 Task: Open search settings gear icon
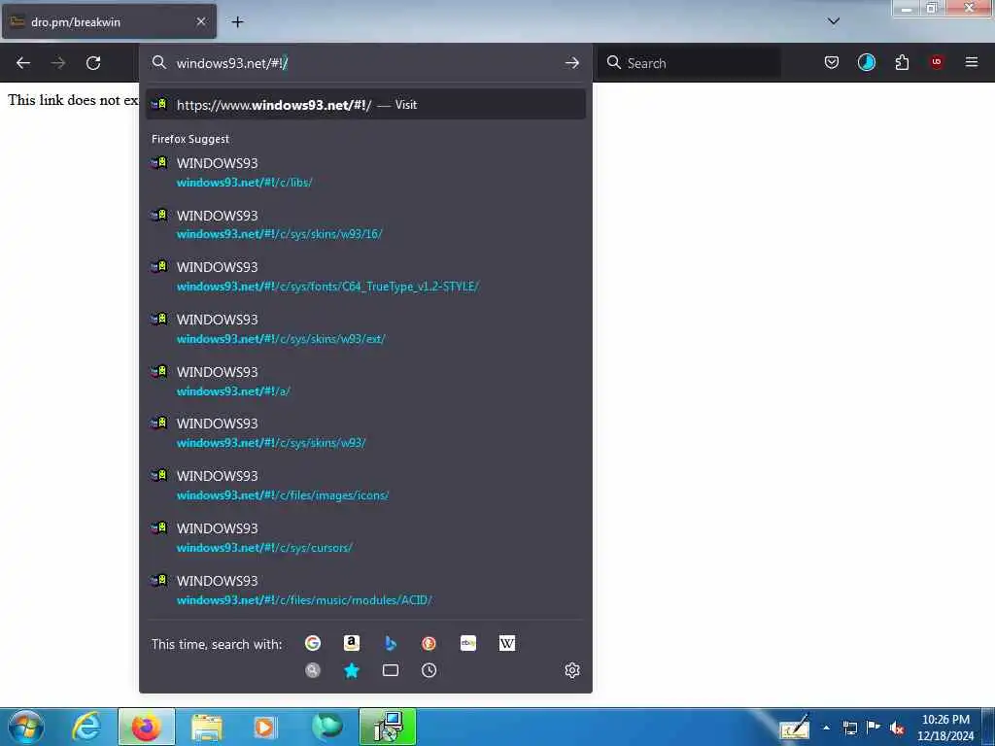(571, 670)
